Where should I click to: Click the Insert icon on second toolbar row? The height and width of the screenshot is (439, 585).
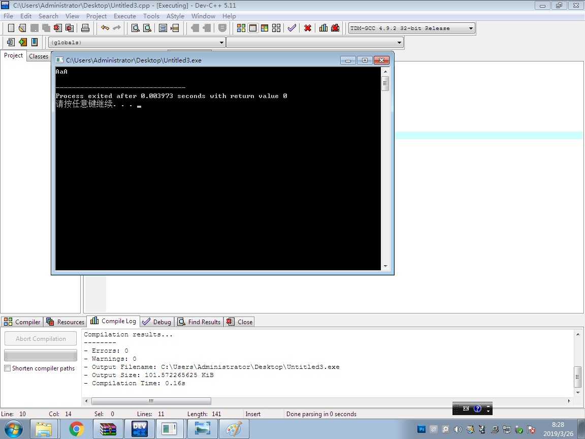coord(11,42)
